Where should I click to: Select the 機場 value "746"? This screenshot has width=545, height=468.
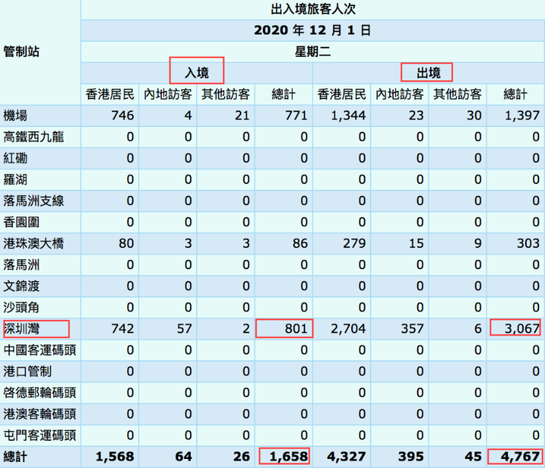pyautogui.click(x=123, y=116)
